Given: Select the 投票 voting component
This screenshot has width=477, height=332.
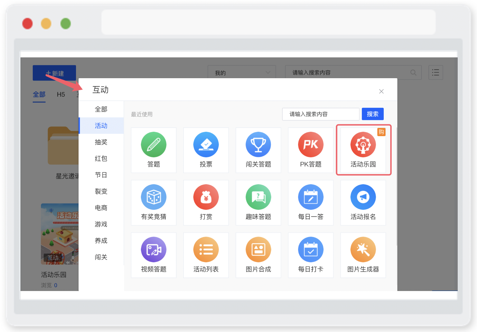Looking at the screenshot, I should [x=206, y=150].
